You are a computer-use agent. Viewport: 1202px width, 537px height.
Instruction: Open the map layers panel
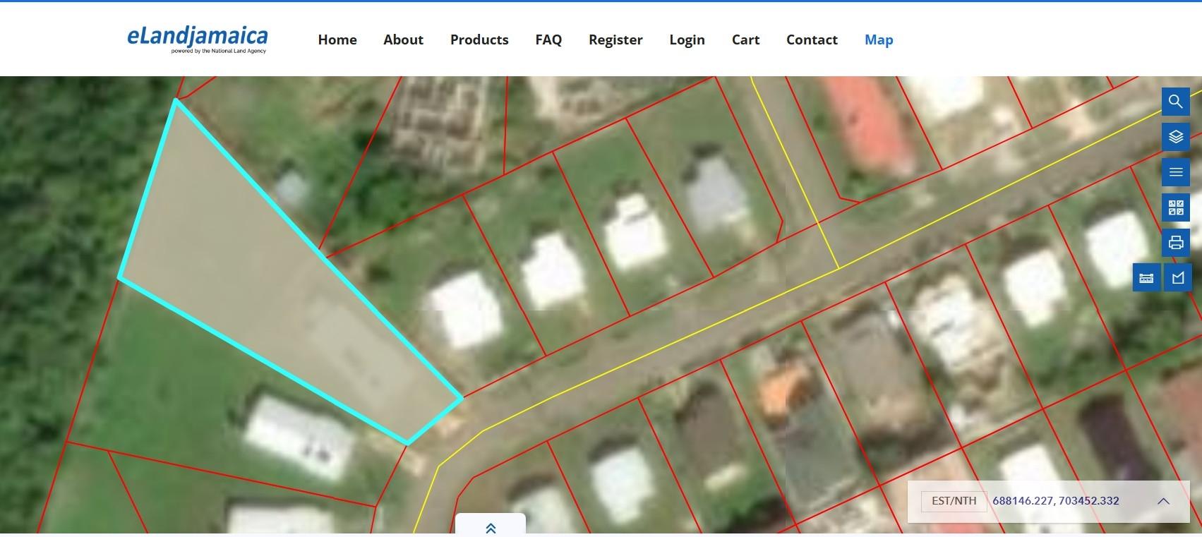click(x=1175, y=137)
